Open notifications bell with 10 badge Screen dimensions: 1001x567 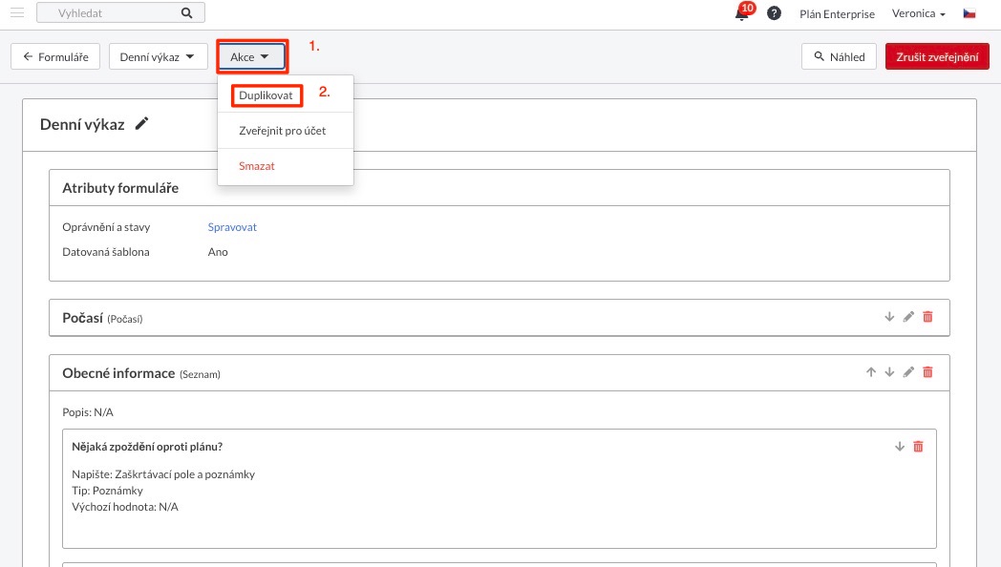pyautogui.click(x=743, y=12)
